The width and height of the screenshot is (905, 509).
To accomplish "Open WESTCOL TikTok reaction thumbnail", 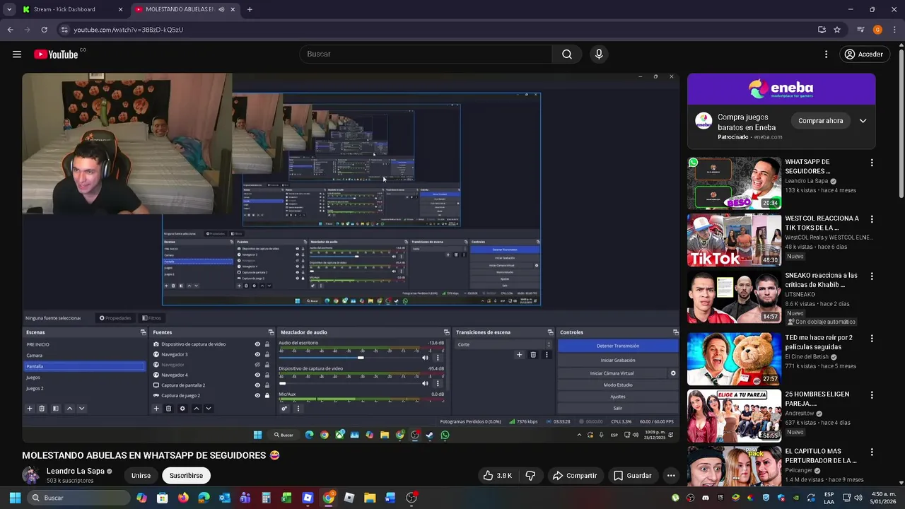I will (x=734, y=240).
